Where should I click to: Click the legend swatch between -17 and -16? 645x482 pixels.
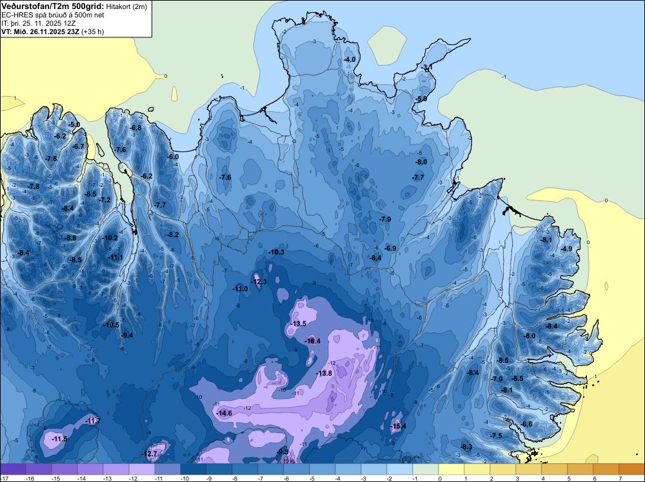coord(13,469)
